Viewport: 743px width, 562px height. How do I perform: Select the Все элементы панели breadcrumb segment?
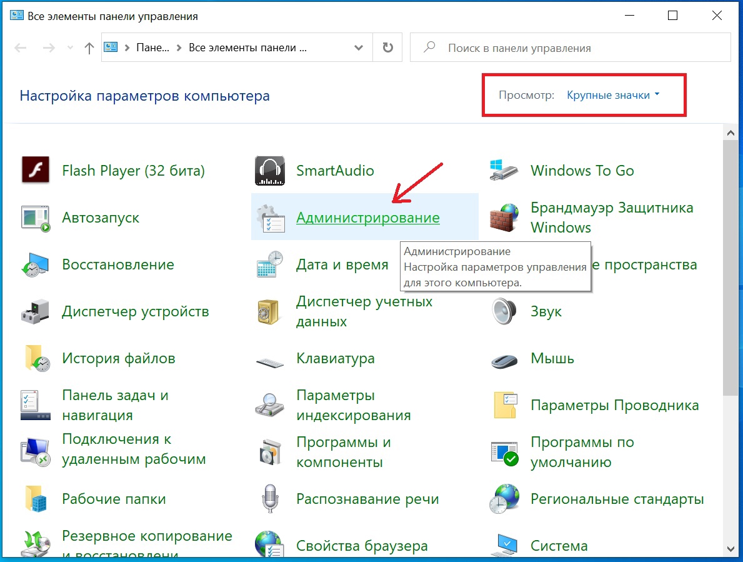[x=248, y=48]
